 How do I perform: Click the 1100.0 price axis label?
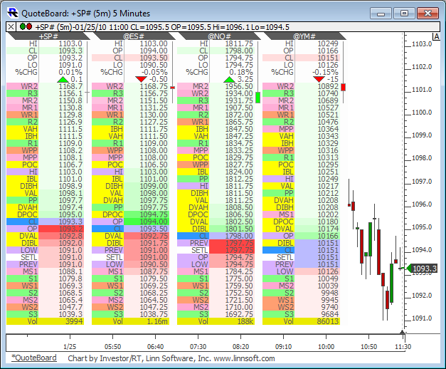(x=422, y=113)
